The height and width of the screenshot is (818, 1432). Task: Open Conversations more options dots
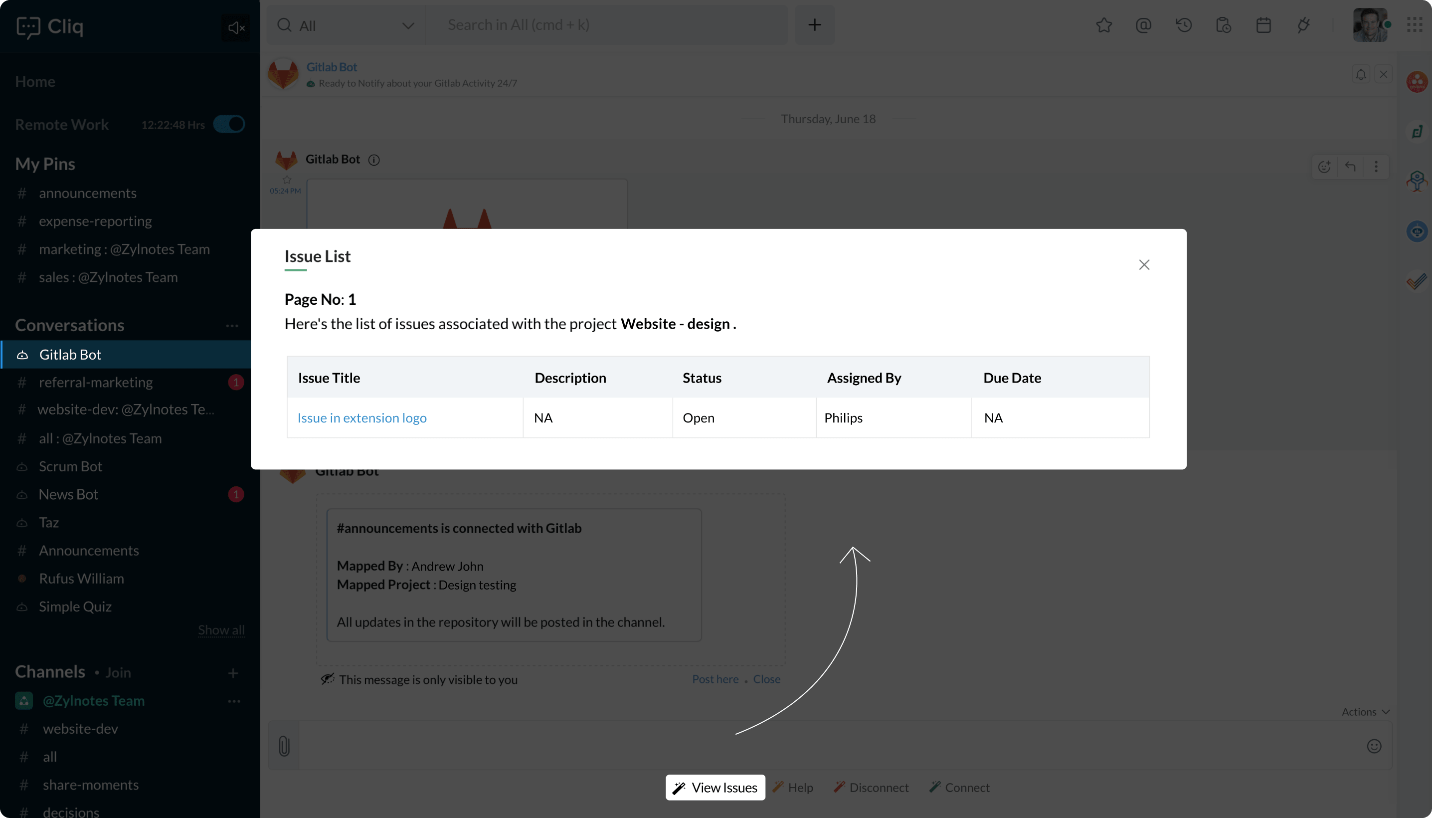[x=232, y=326]
